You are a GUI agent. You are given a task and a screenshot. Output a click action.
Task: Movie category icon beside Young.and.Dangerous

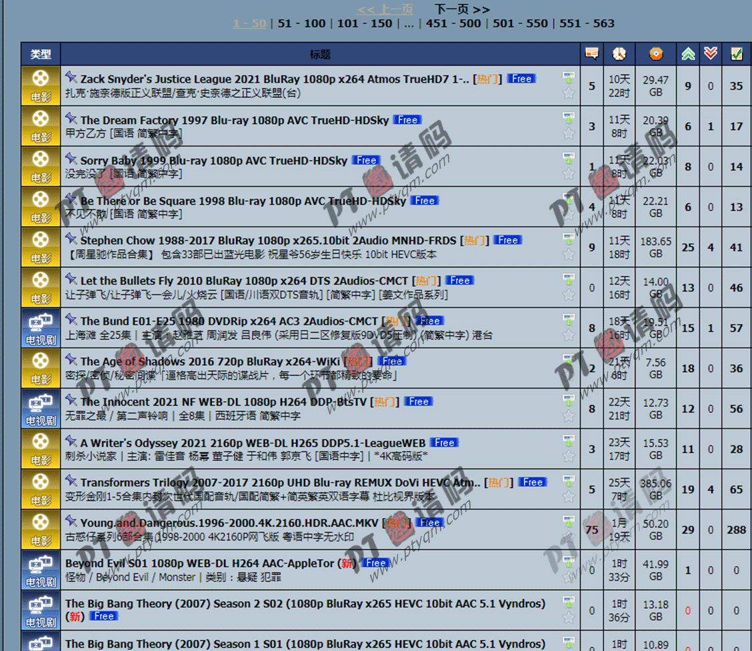[x=41, y=529]
